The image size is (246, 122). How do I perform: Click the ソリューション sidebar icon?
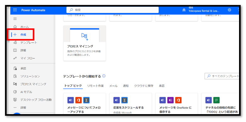click(x=15, y=76)
